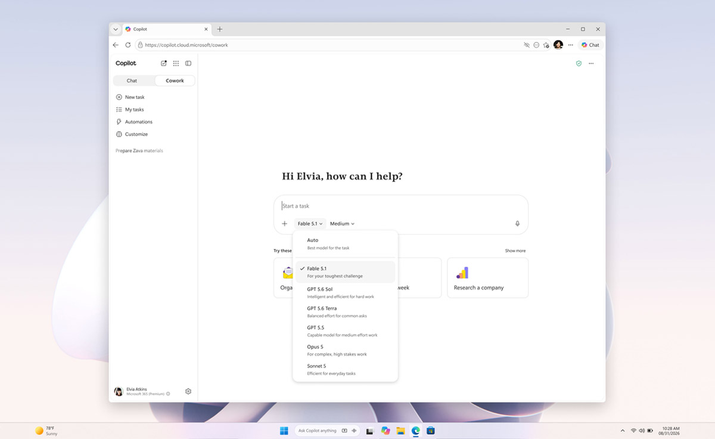Open Microsoft Store taskbar icon
This screenshot has height=439, width=715.
click(x=430, y=431)
